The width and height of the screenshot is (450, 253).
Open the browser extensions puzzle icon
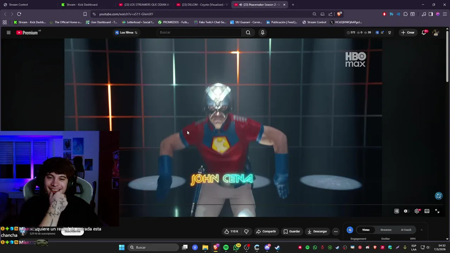point(405,14)
